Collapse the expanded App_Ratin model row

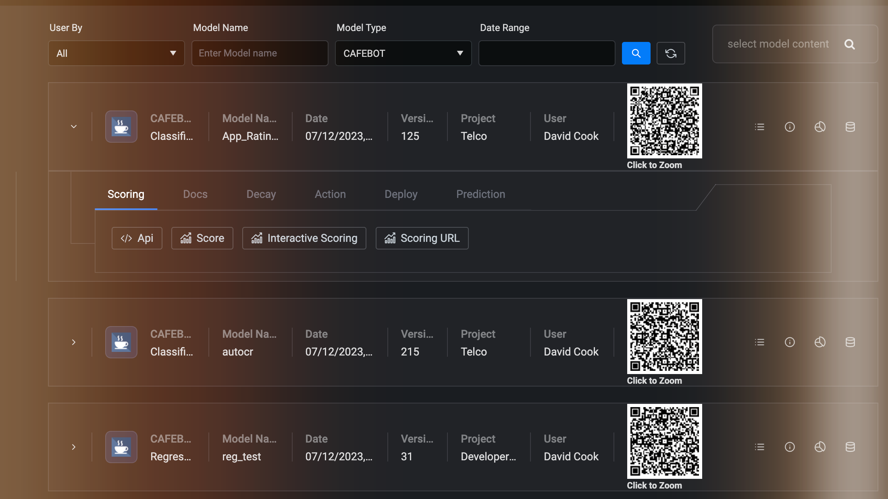[74, 127]
